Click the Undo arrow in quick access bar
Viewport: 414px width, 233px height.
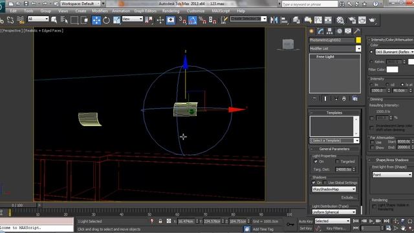click(34, 4)
